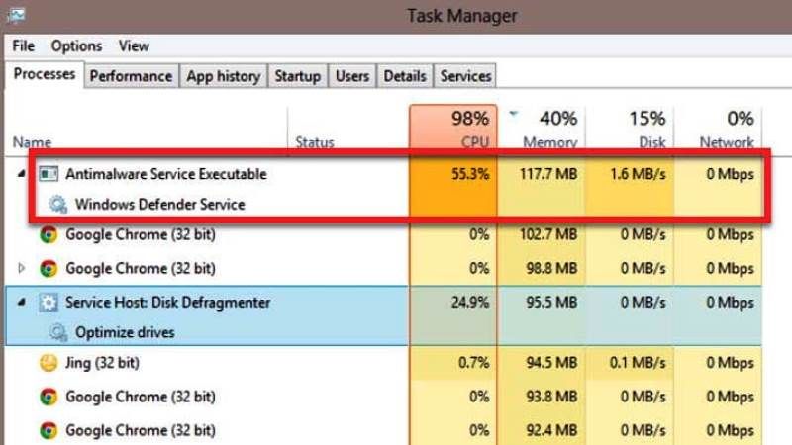Image resolution: width=792 pixels, height=445 pixels.
Task: Click the 24.9% CPU value
Action: tap(469, 303)
